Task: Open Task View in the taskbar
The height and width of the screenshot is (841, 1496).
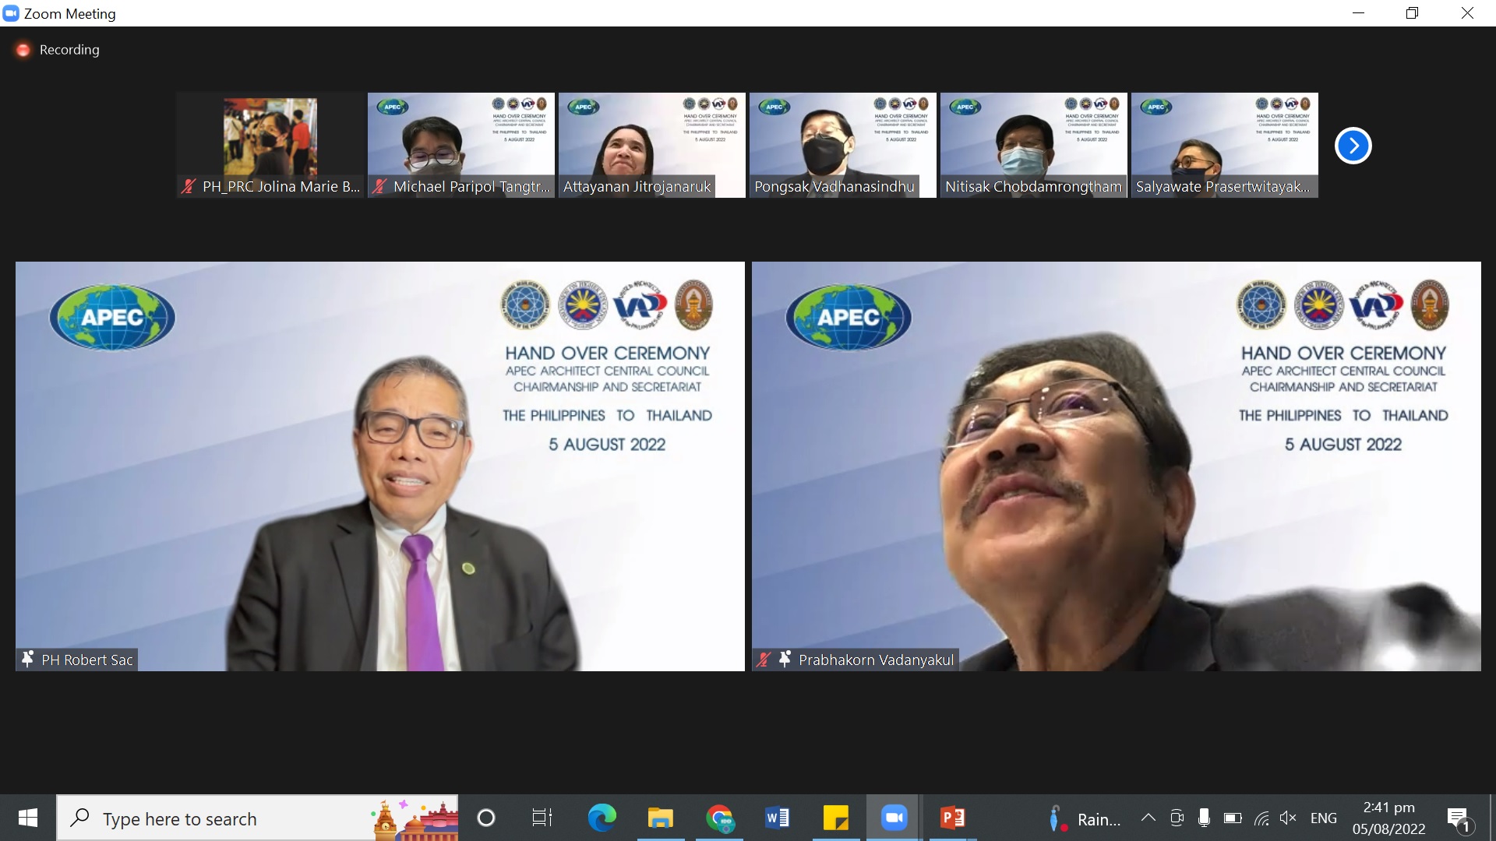Action: pos(542,818)
